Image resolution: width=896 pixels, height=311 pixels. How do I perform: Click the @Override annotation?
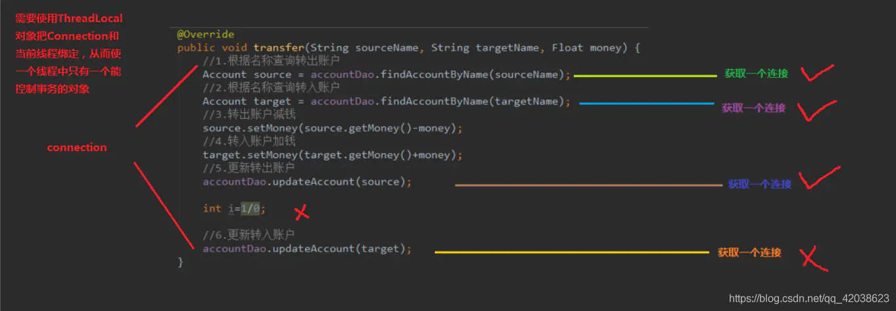point(205,34)
